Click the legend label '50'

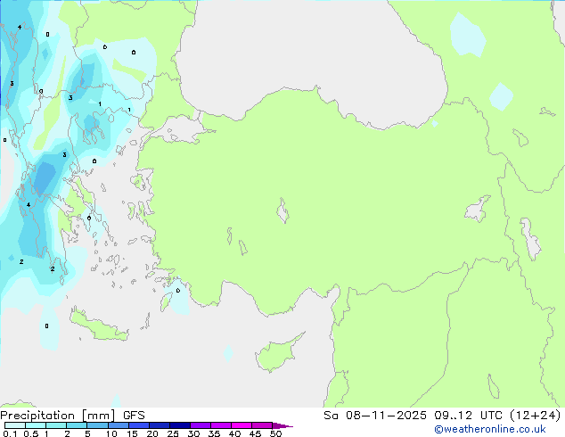coord(275,433)
